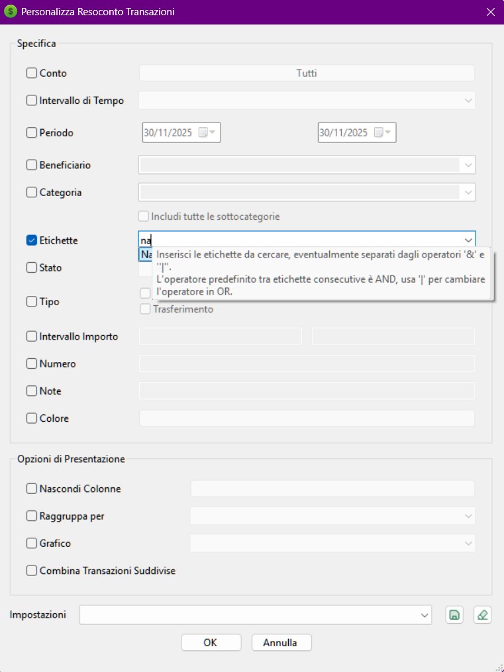
Task: Open the start date calendar picker
Action: click(x=212, y=132)
